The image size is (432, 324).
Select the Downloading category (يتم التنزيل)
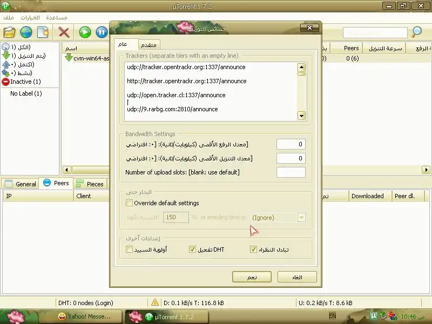tap(24, 56)
